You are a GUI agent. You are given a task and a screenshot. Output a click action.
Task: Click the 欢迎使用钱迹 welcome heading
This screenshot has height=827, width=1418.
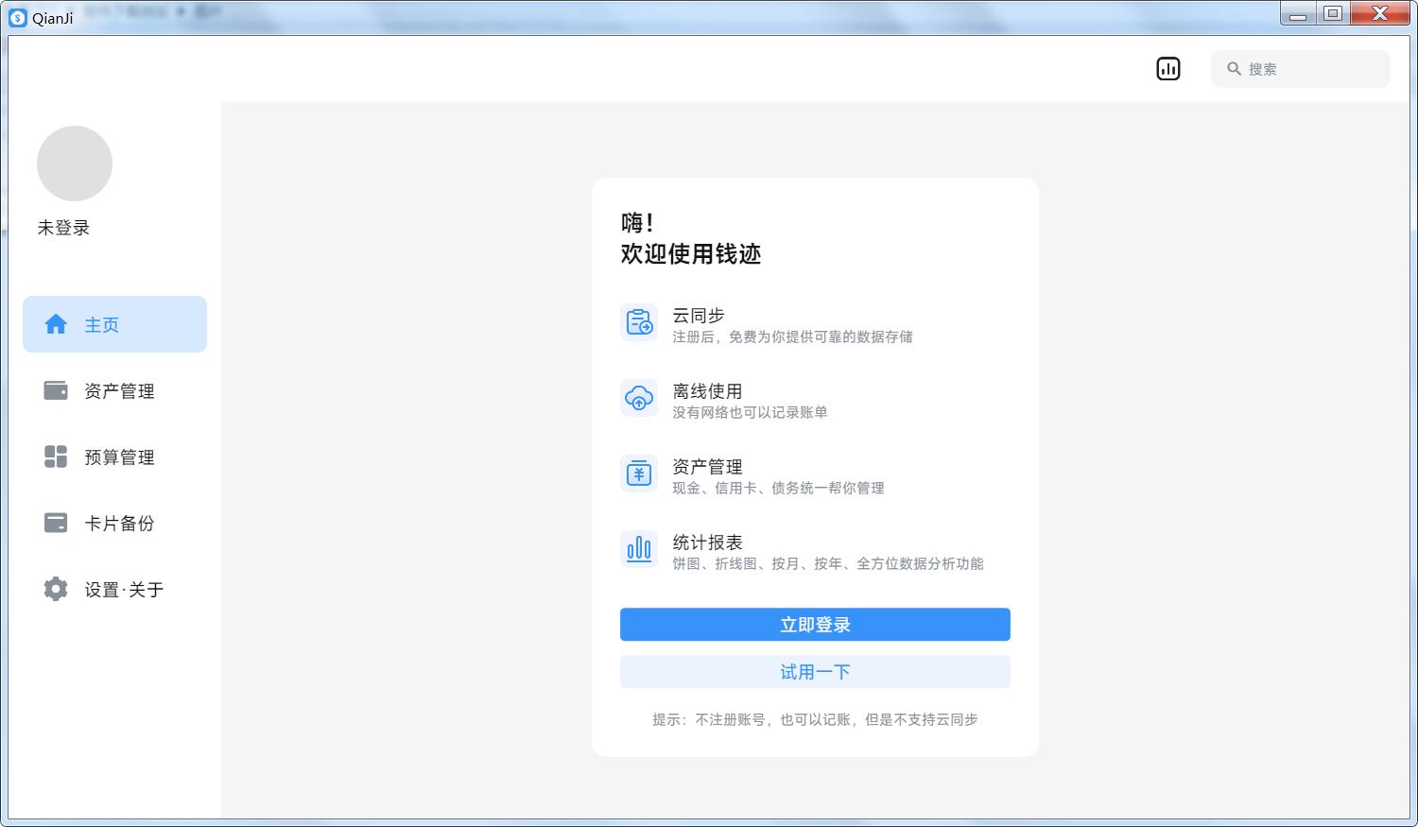pos(691,253)
